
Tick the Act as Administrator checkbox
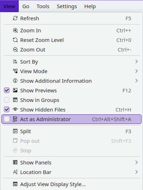[7, 119]
